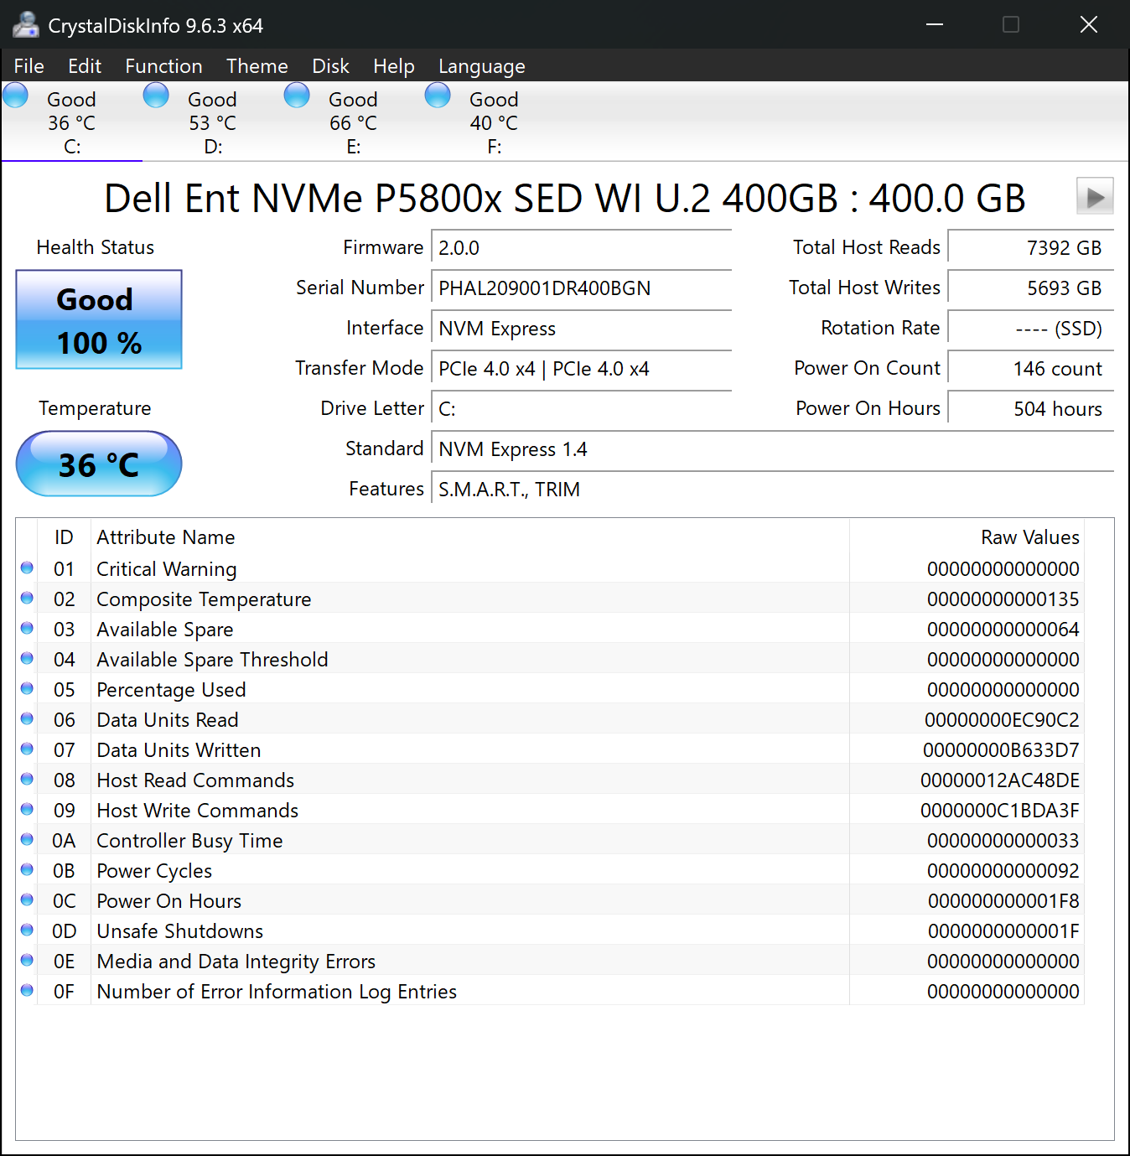Image resolution: width=1130 pixels, height=1156 pixels.
Task: Open the File menu
Action: click(29, 66)
